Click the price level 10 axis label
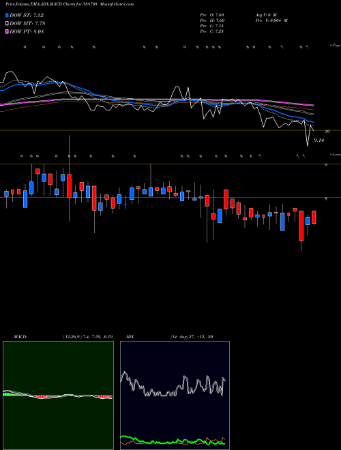 click(327, 132)
